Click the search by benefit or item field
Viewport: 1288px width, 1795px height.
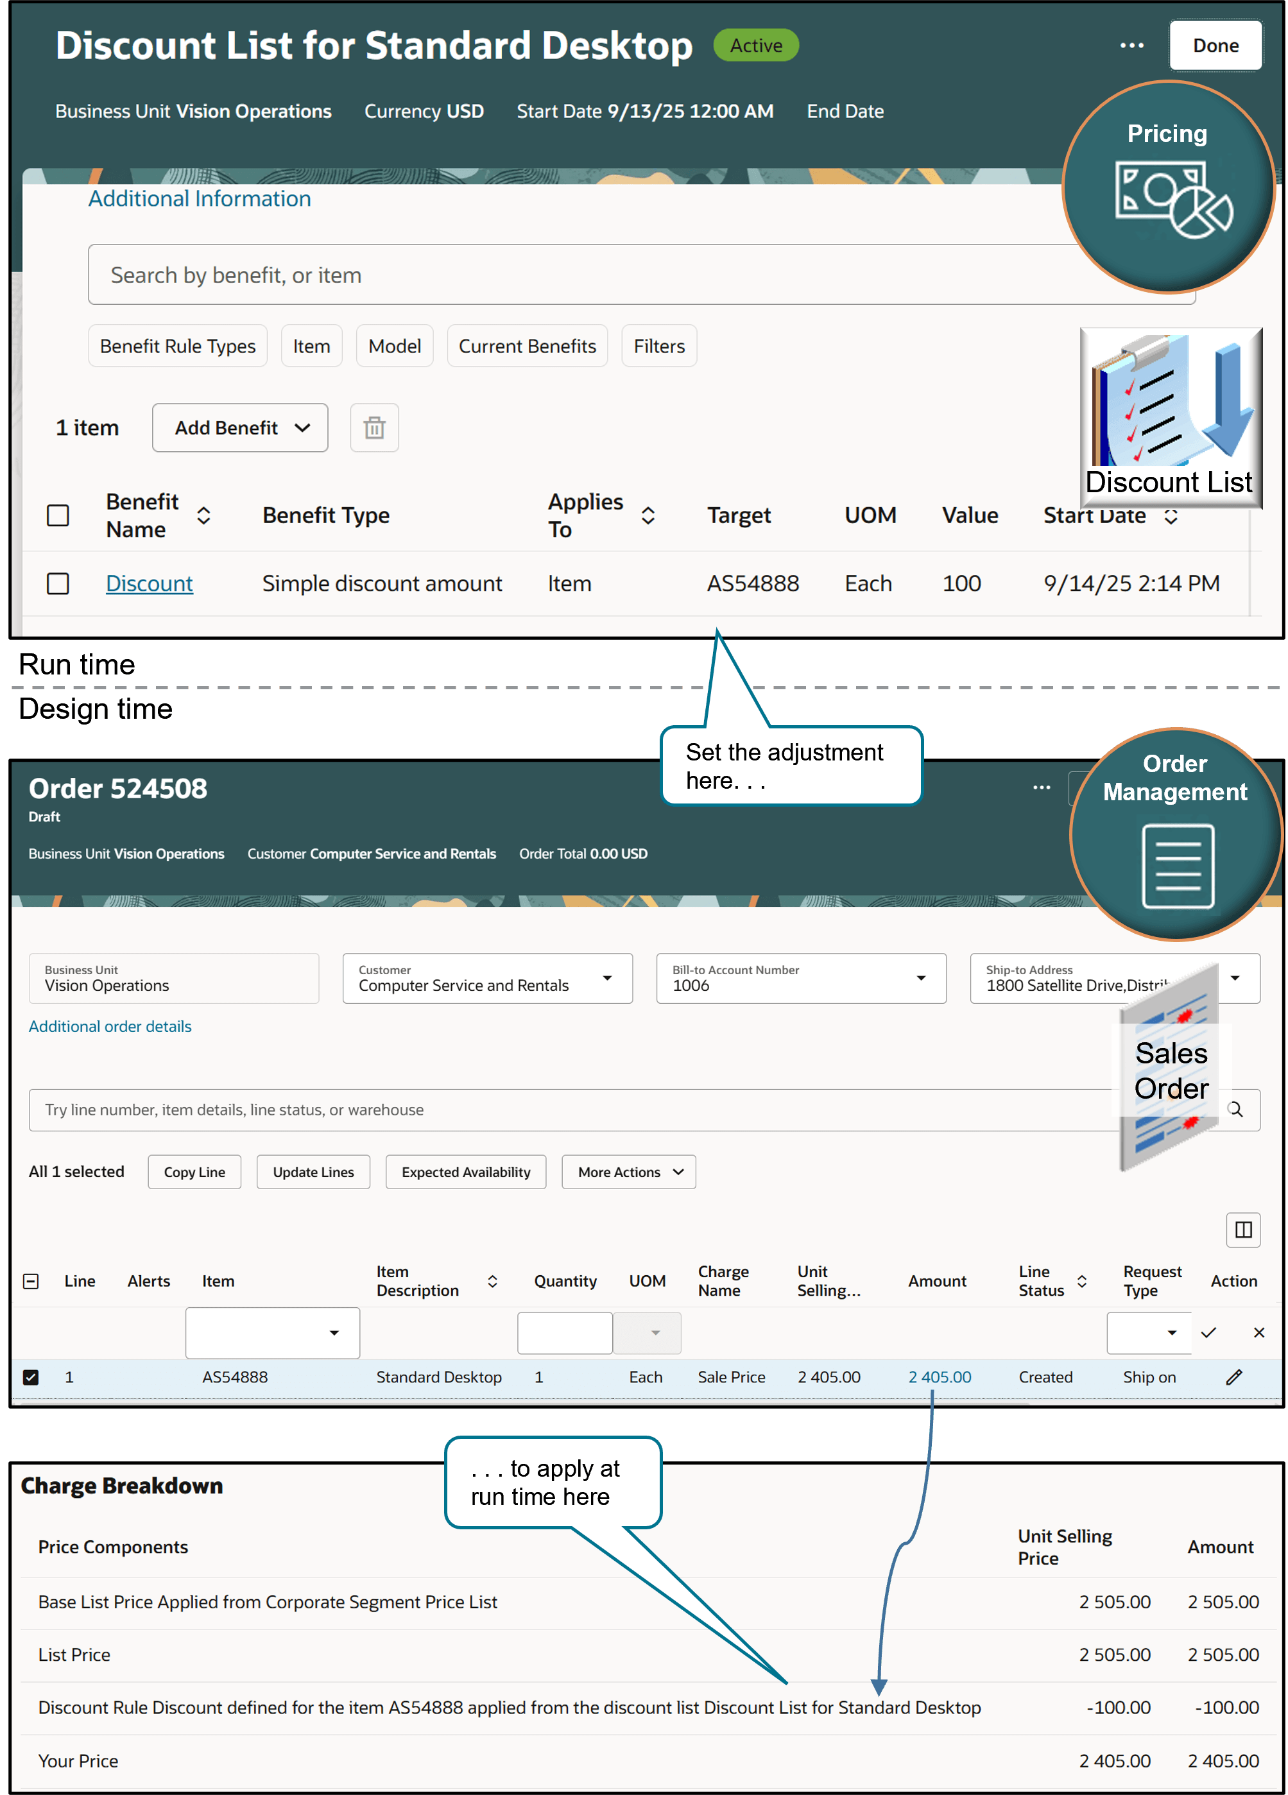[641, 275]
